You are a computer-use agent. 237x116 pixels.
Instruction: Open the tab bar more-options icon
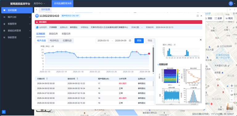(234, 10)
